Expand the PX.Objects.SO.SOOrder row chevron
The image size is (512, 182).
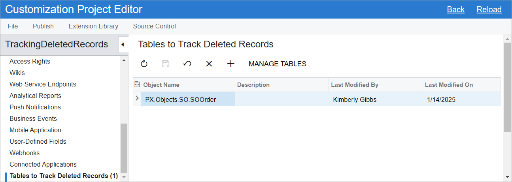coord(137,98)
